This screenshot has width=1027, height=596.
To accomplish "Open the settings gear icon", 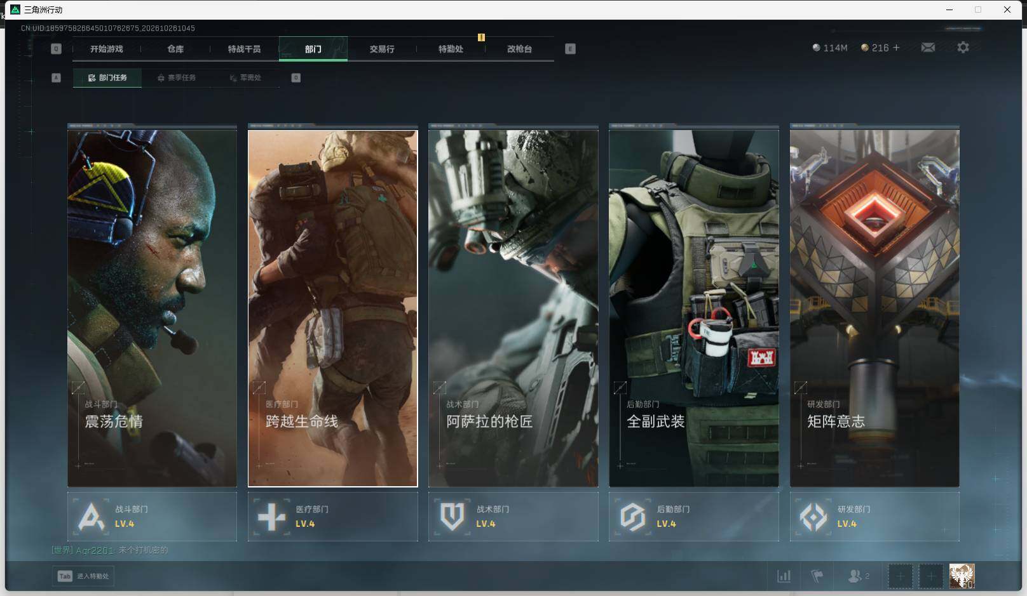I will pyautogui.click(x=963, y=48).
